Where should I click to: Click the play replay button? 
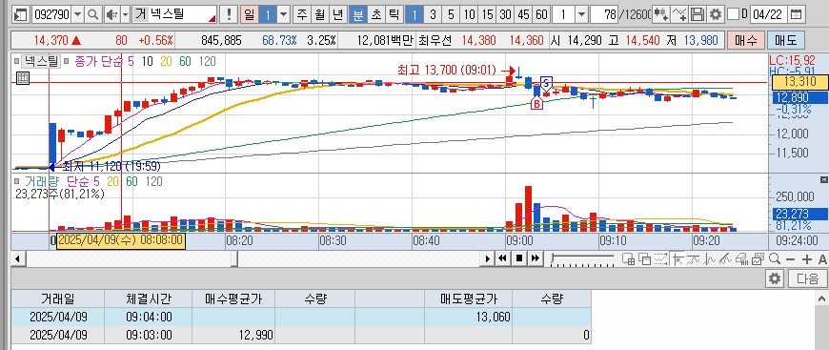pos(488,258)
